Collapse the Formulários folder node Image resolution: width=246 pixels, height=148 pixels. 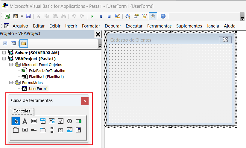point(11,83)
